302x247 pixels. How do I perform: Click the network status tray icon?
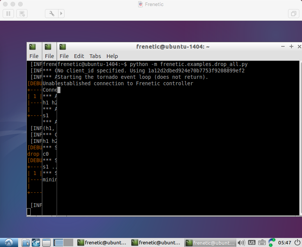pyautogui.click(x=272, y=242)
